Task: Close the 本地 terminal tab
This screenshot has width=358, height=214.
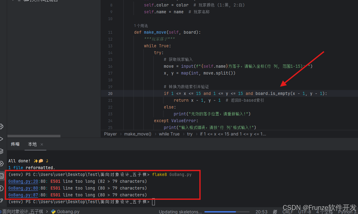Action: coord(42,144)
